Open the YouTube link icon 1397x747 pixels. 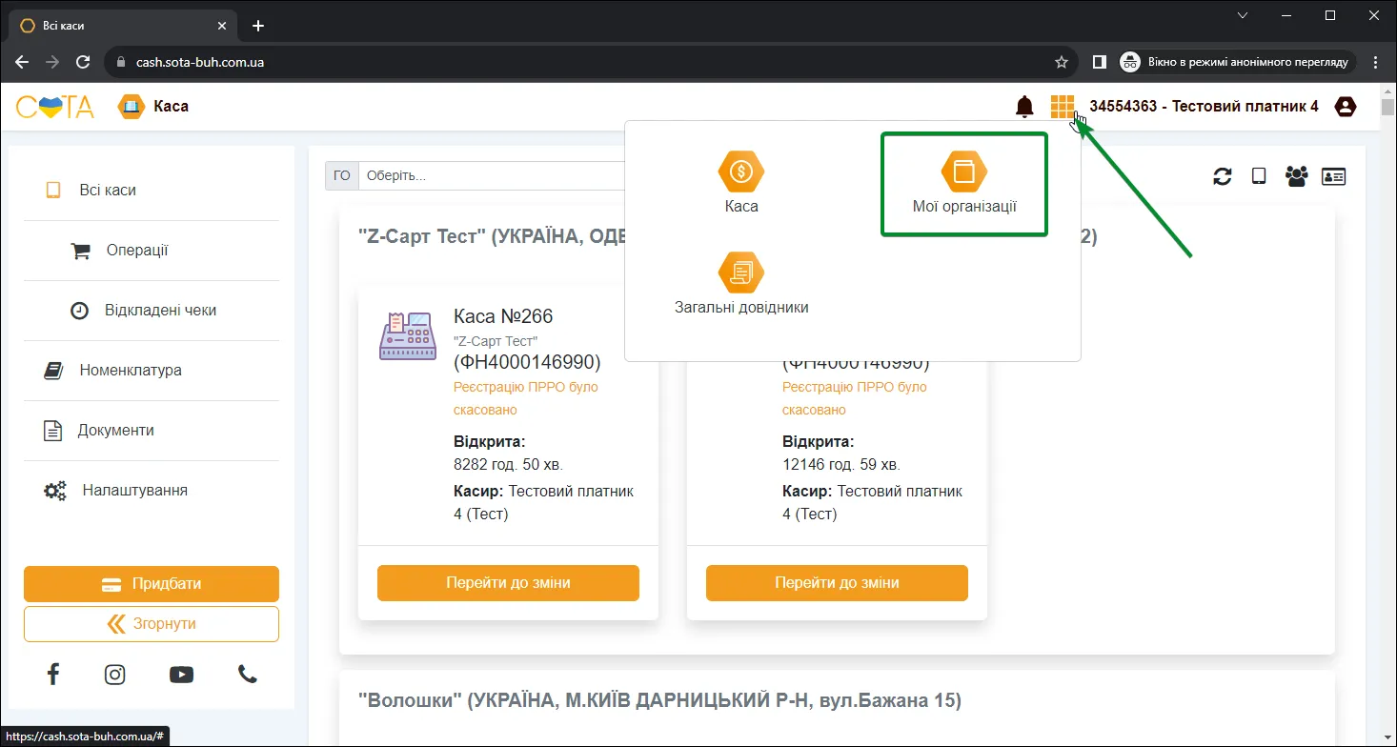181,675
